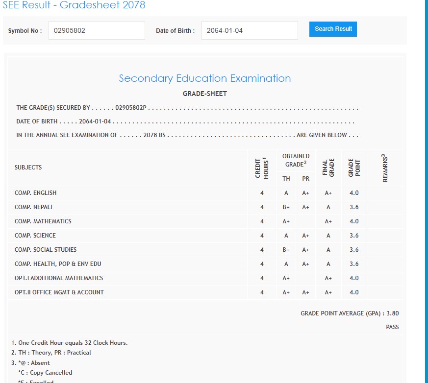Click the COMP. MATHEMATICS subject name
This screenshot has width=428, height=383.
pos(43,221)
